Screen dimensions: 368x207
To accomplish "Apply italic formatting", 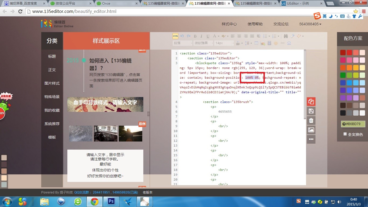I will (202, 36).
